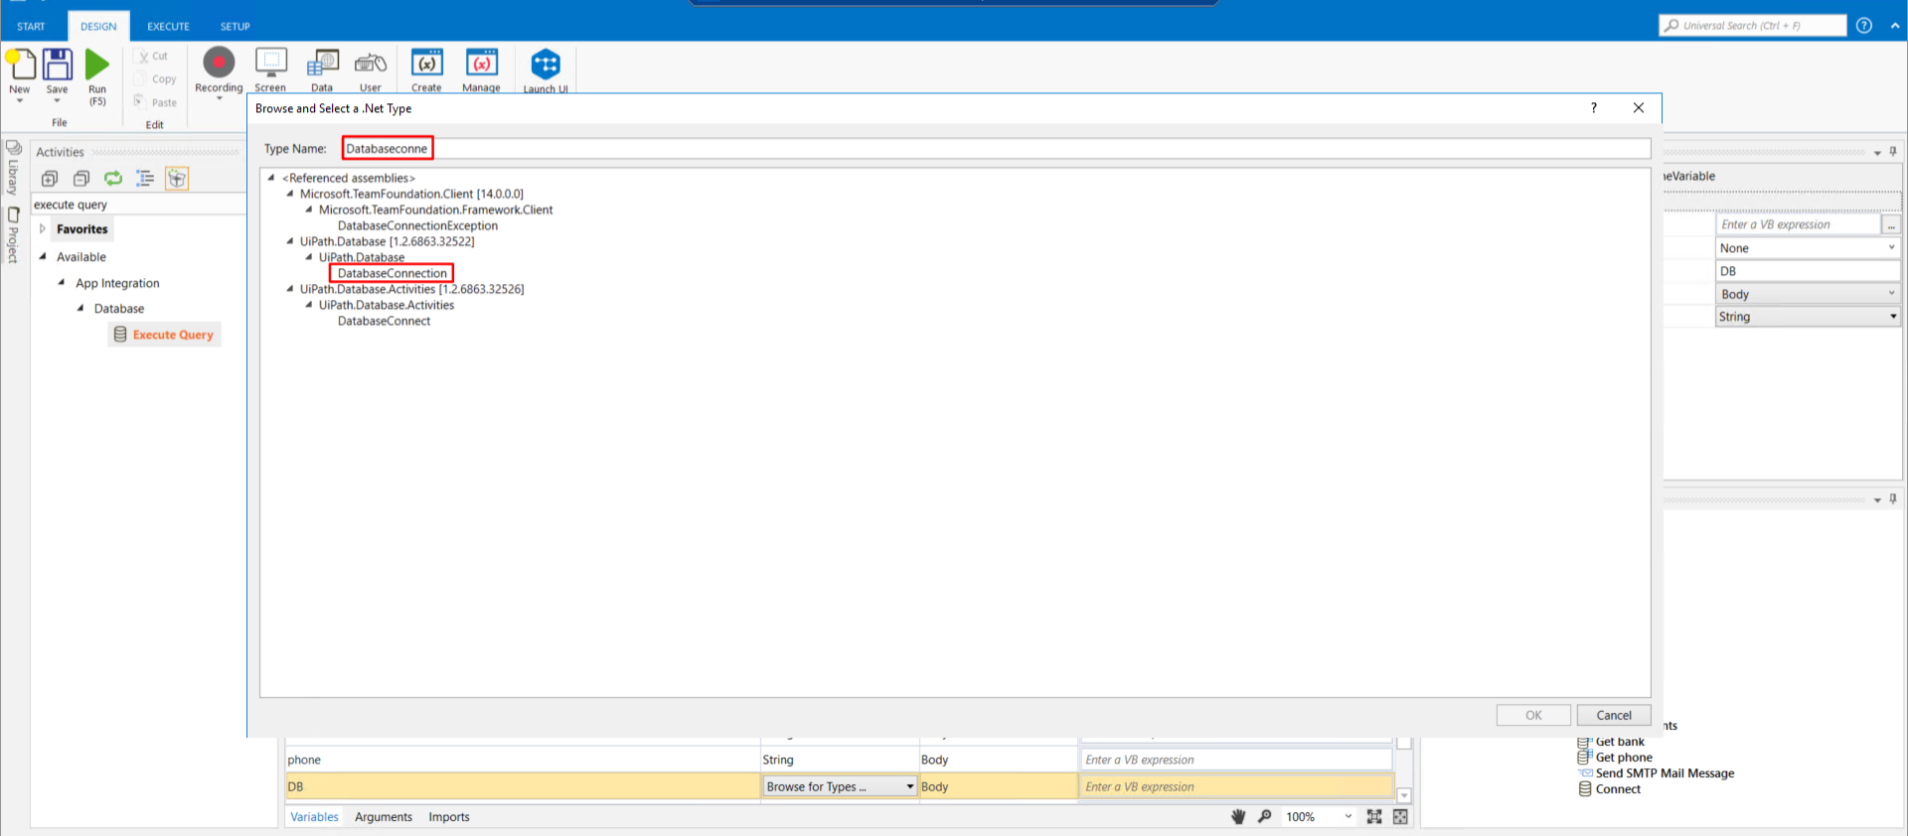Click the fit to screen icon

pyautogui.click(x=1374, y=816)
